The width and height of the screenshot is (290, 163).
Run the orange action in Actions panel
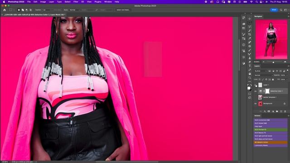(x=271, y=142)
